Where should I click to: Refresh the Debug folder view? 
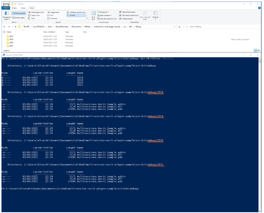pos(179,27)
